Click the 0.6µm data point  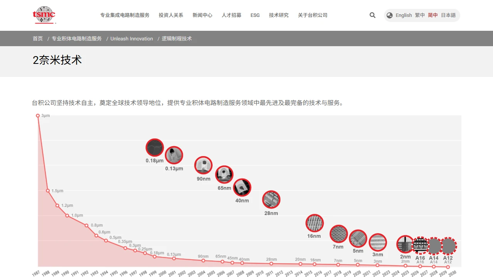[x=96, y=235]
